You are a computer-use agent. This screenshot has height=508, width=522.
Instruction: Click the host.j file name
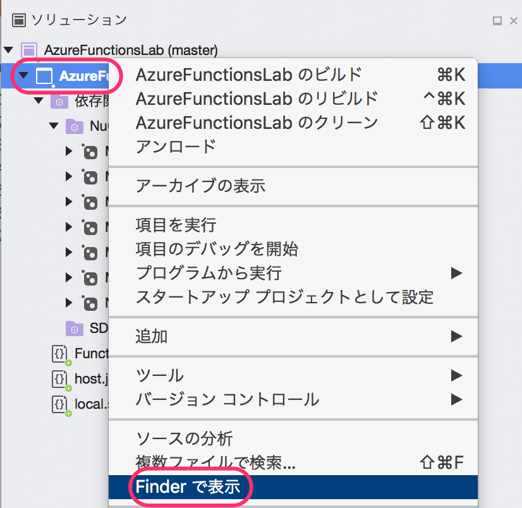click(x=92, y=379)
